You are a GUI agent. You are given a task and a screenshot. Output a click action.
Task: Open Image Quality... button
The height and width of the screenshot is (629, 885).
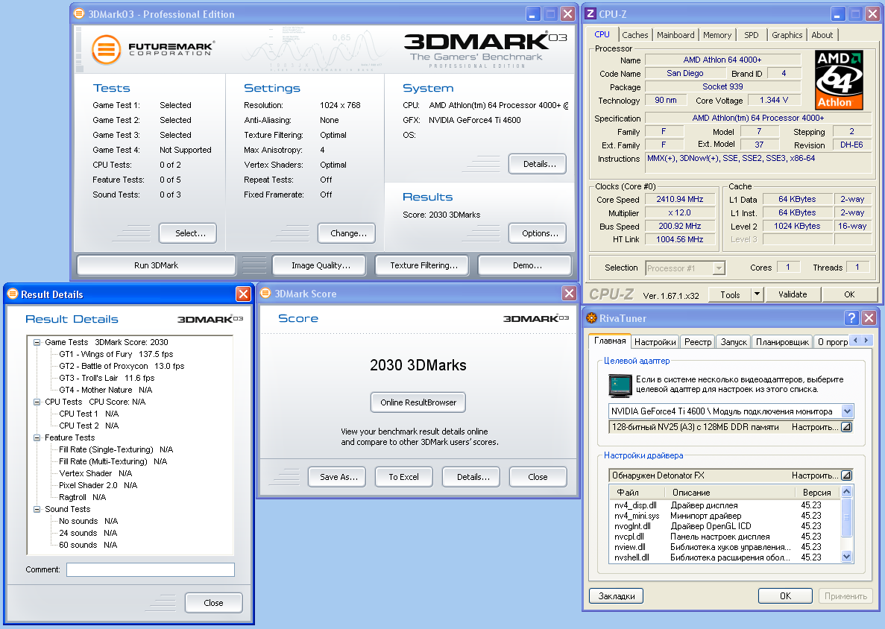tap(319, 265)
